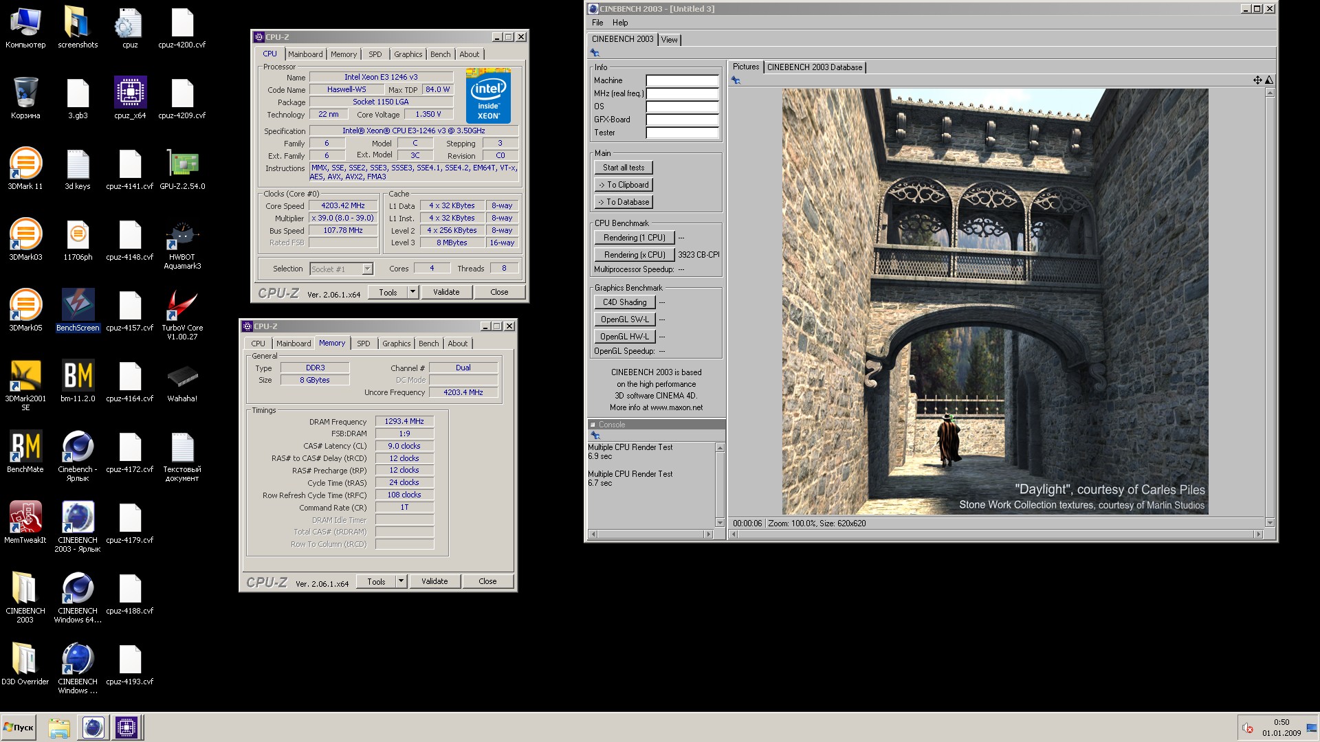The height and width of the screenshot is (742, 1320).
Task: Click the CPU-Z taskbar icon
Action: pos(126,728)
